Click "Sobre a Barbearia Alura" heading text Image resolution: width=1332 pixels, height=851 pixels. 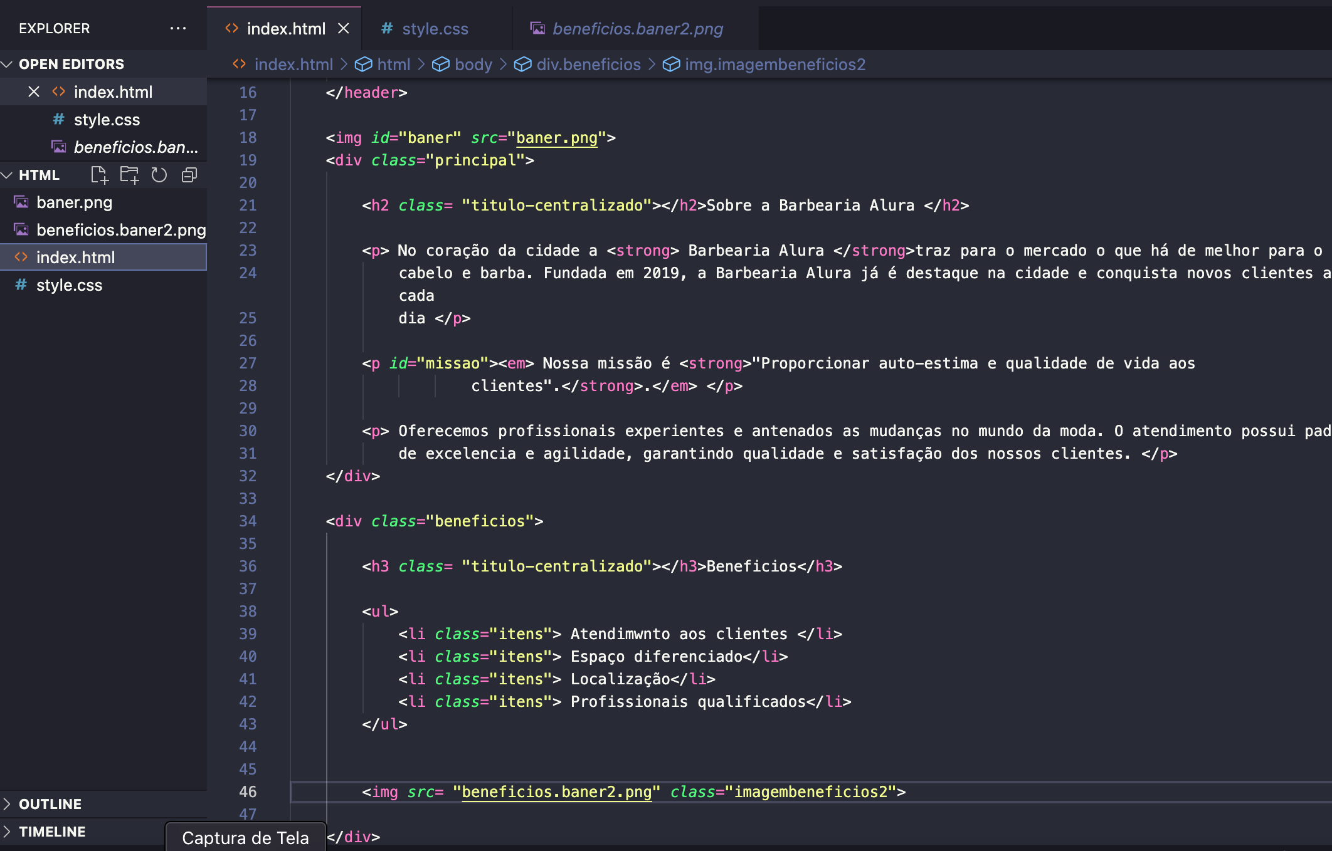click(810, 205)
